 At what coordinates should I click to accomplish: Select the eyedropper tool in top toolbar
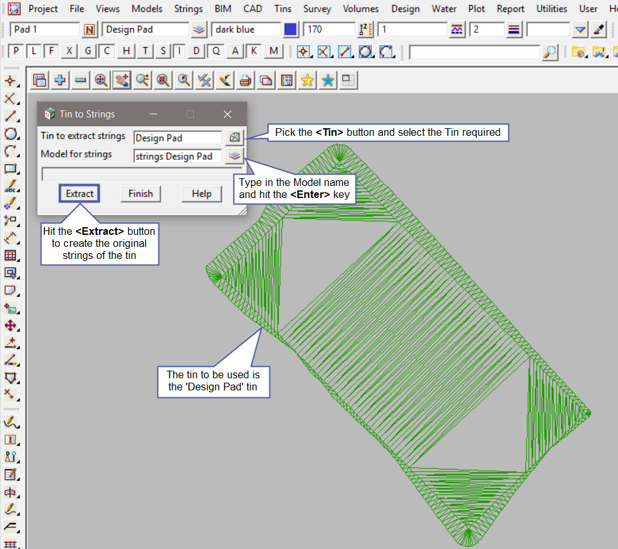[x=598, y=30]
